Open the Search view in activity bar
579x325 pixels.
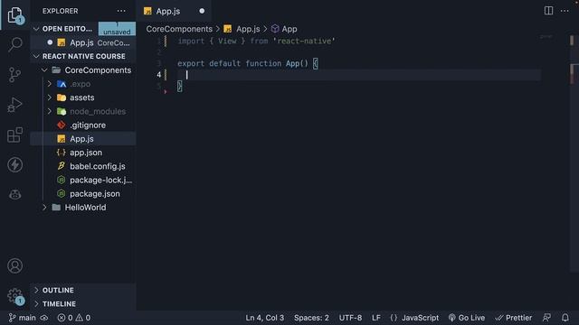pos(14,44)
